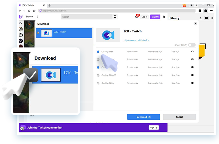The image size is (219, 144).
Task: Click "Join the Twitch community!" banner text
Action: point(45,128)
